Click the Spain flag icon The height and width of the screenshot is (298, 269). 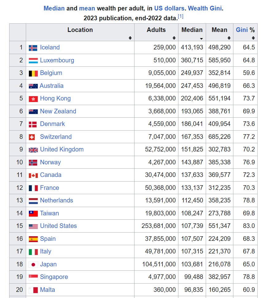[33, 239]
